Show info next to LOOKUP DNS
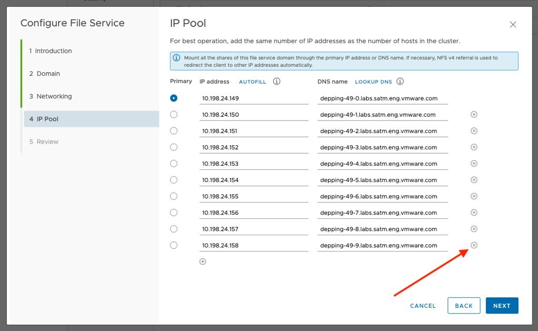The image size is (538, 331). 400,82
